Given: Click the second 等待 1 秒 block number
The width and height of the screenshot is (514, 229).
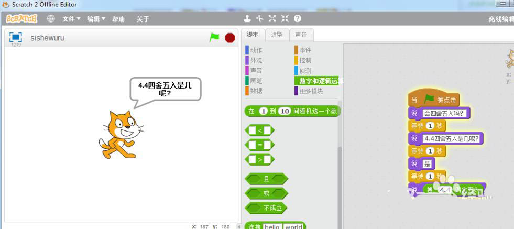Looking at the screenshot, I should click(430, 151).
